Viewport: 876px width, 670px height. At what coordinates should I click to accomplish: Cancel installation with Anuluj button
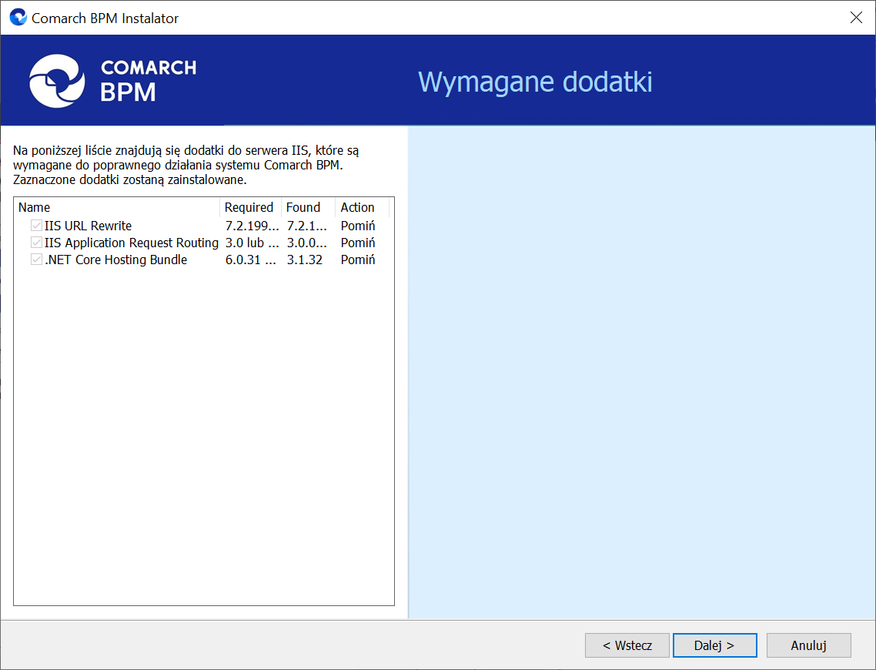(x=808, y=645)
